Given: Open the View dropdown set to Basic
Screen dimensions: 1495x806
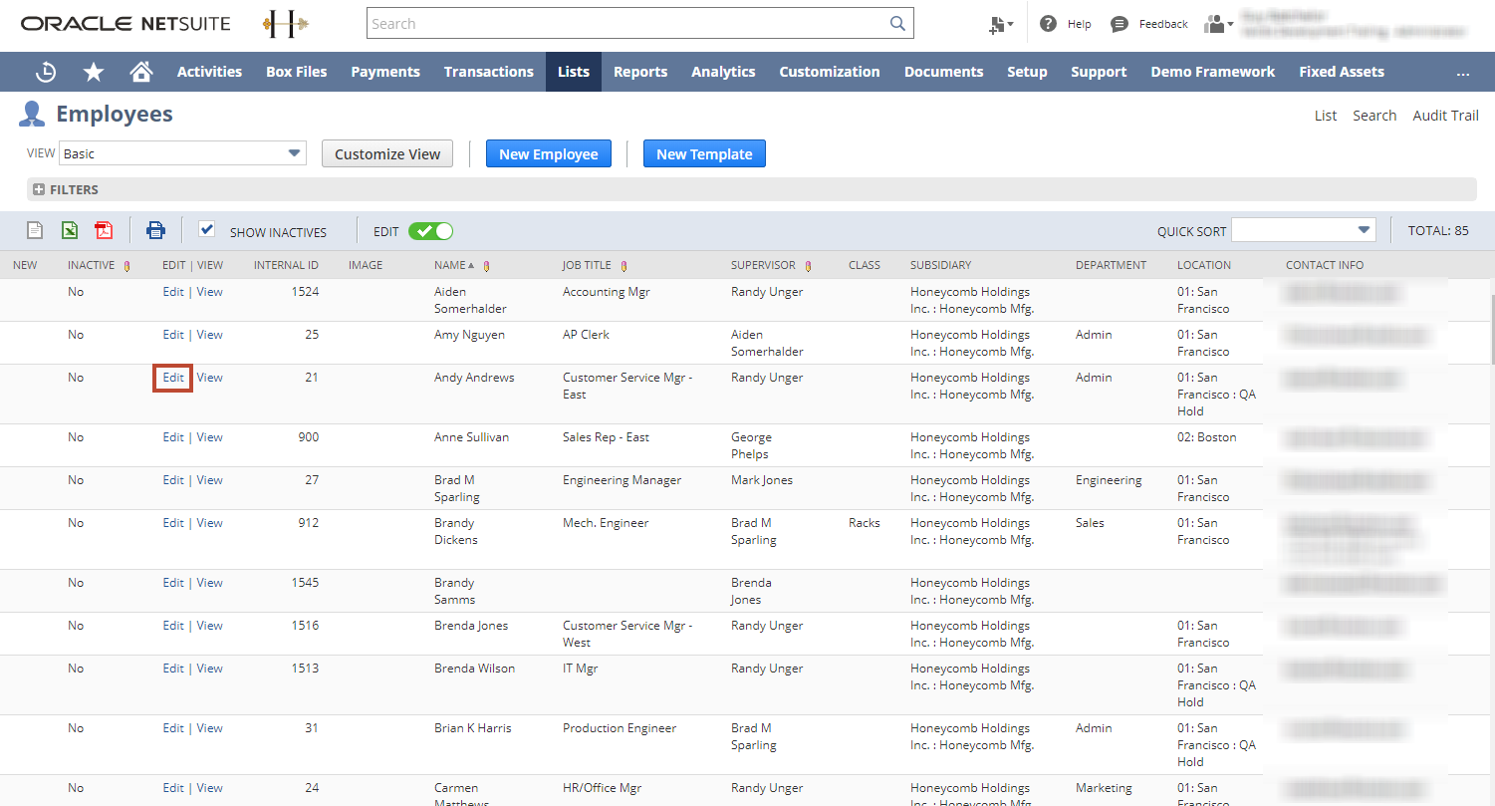Looking at the screenshot, I should point(182,153).
